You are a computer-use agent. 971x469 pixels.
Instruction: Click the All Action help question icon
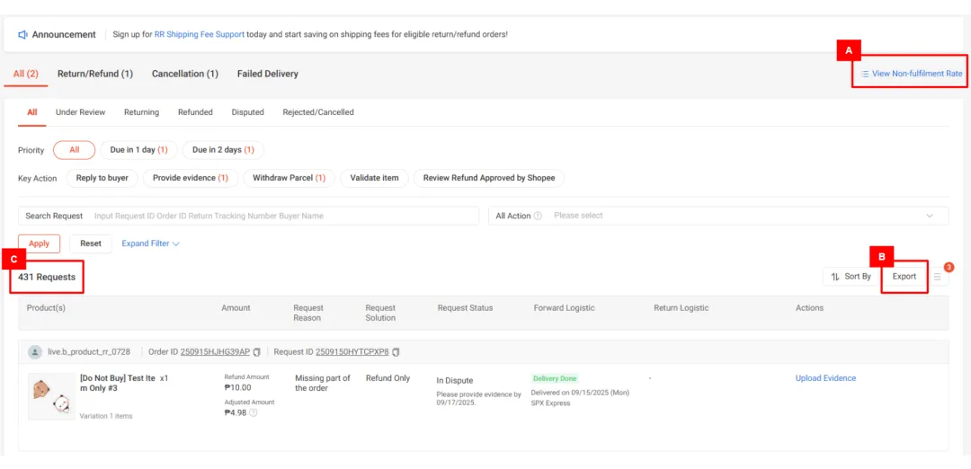coord(538,217)
